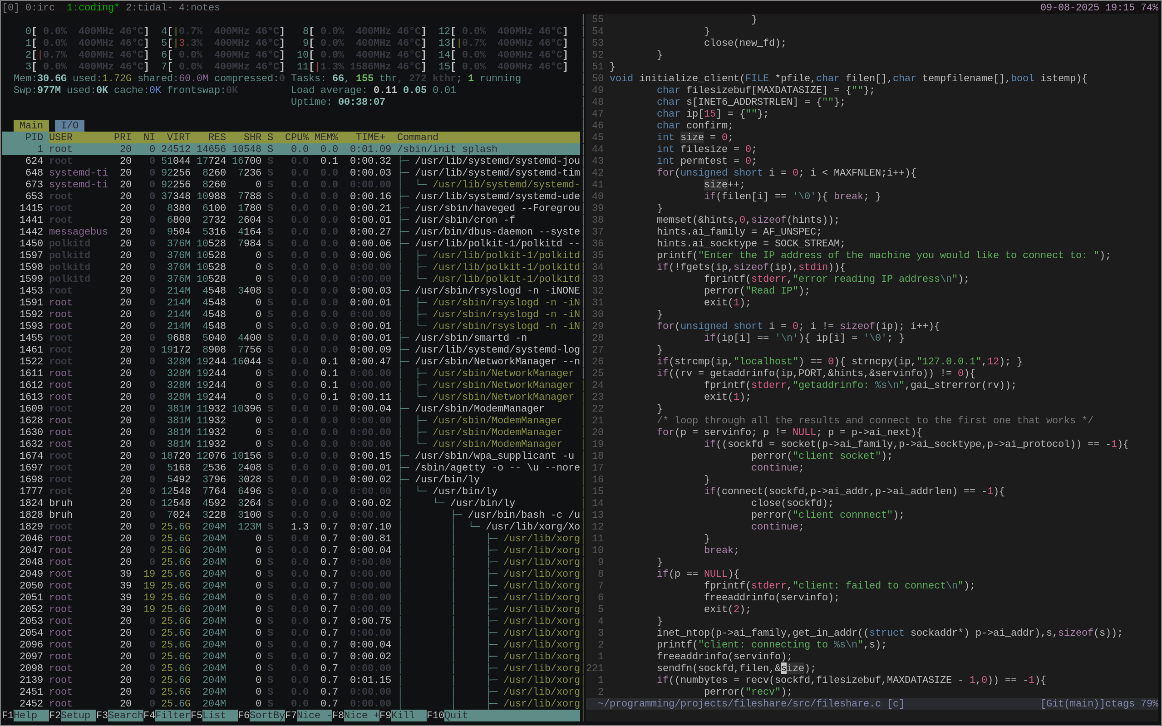Viewport: 1162px width, 726px height.
Task: Apply a process Filter
Action: pyautogui.click(x=168, y=715)
